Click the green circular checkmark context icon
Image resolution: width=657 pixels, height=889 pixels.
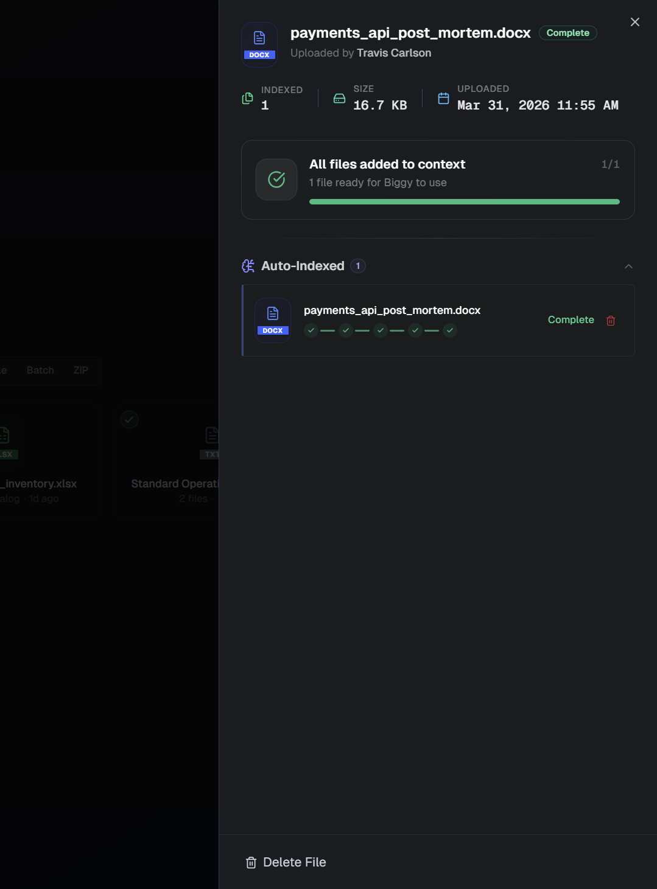point(276,180)
